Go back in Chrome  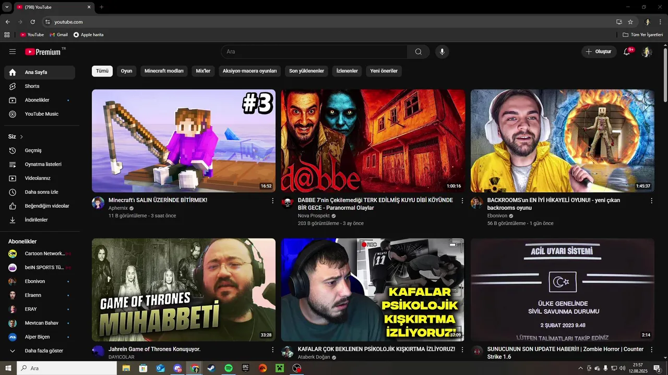(7, 22)
